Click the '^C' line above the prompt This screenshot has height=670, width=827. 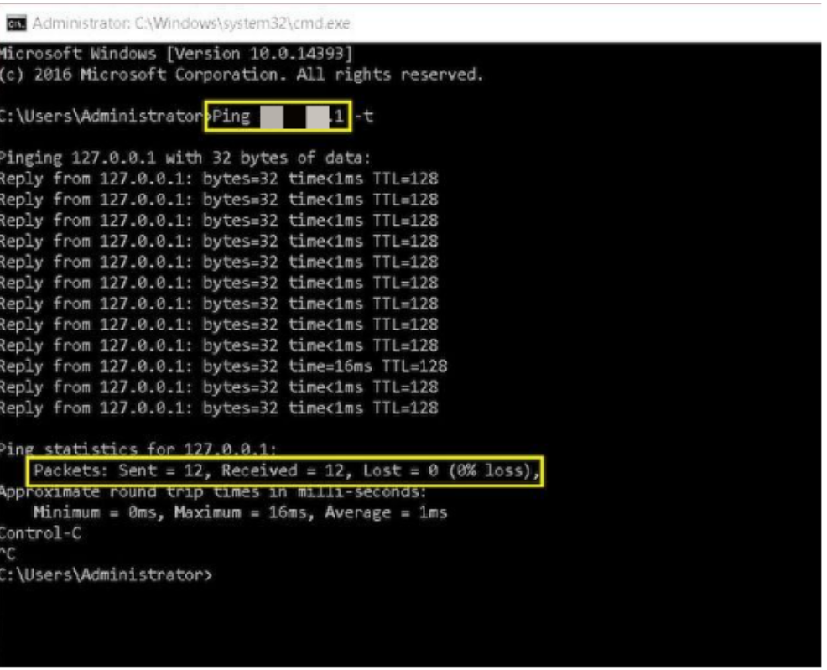coord(8,554)
